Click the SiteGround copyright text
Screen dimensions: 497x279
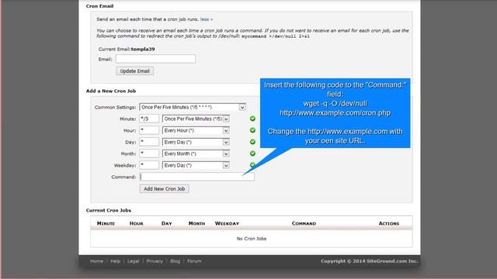pyautogui.click(x=370, y=261)
